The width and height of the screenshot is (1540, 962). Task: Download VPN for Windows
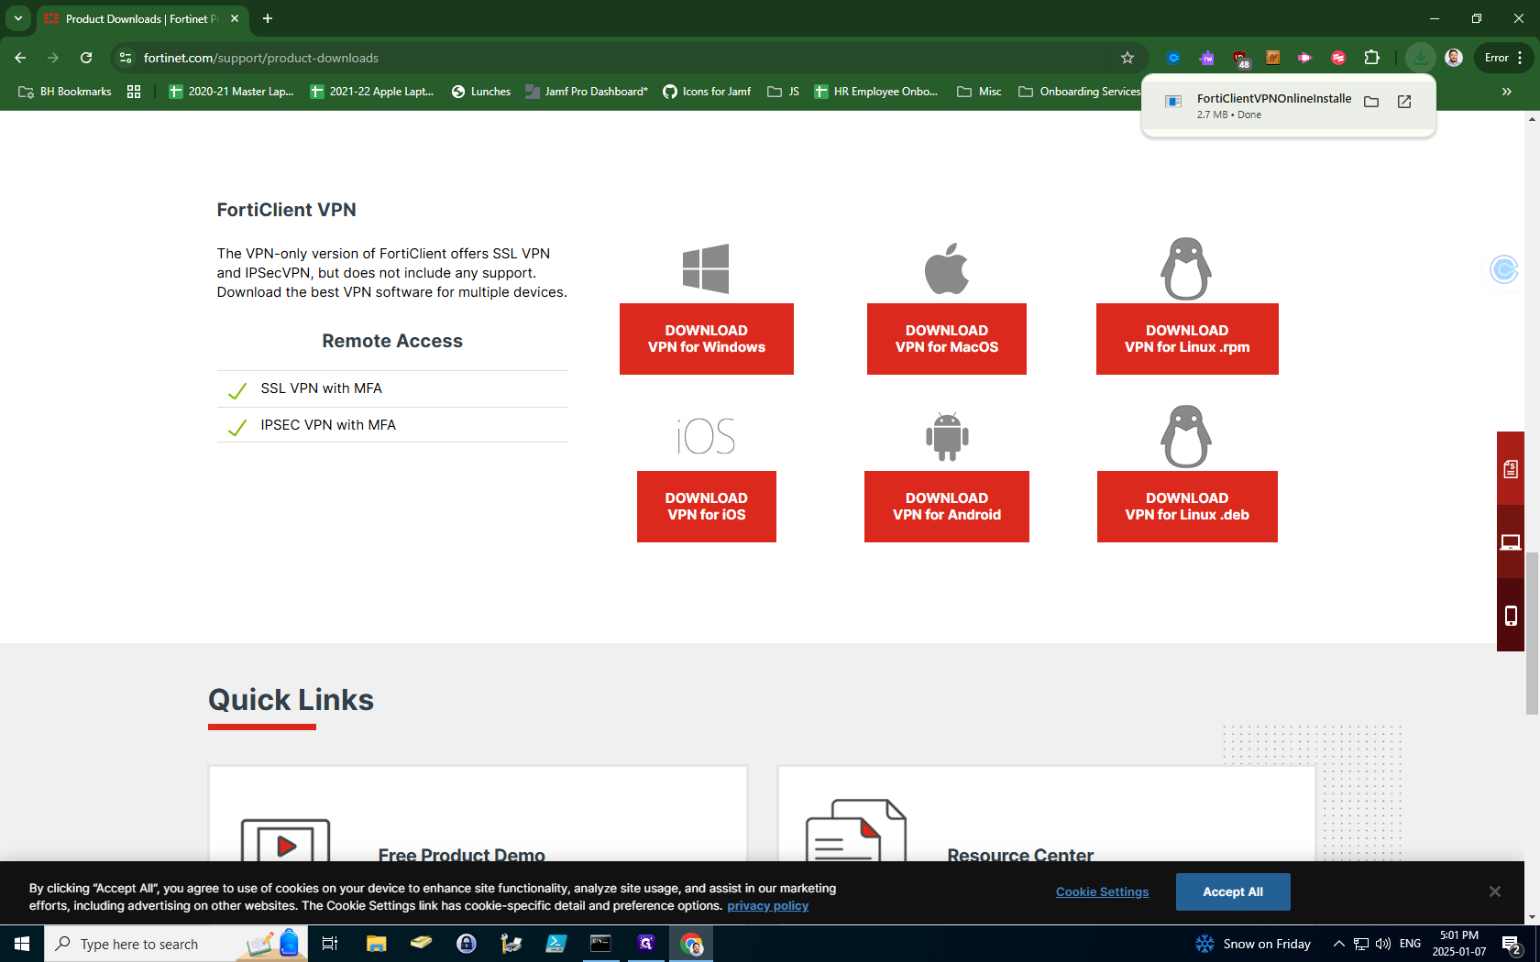tap(707, 339)
